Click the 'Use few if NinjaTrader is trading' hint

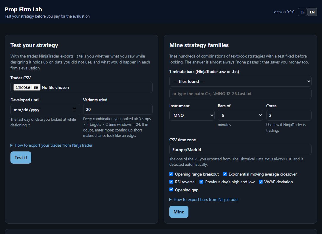[x=286, y=128]
